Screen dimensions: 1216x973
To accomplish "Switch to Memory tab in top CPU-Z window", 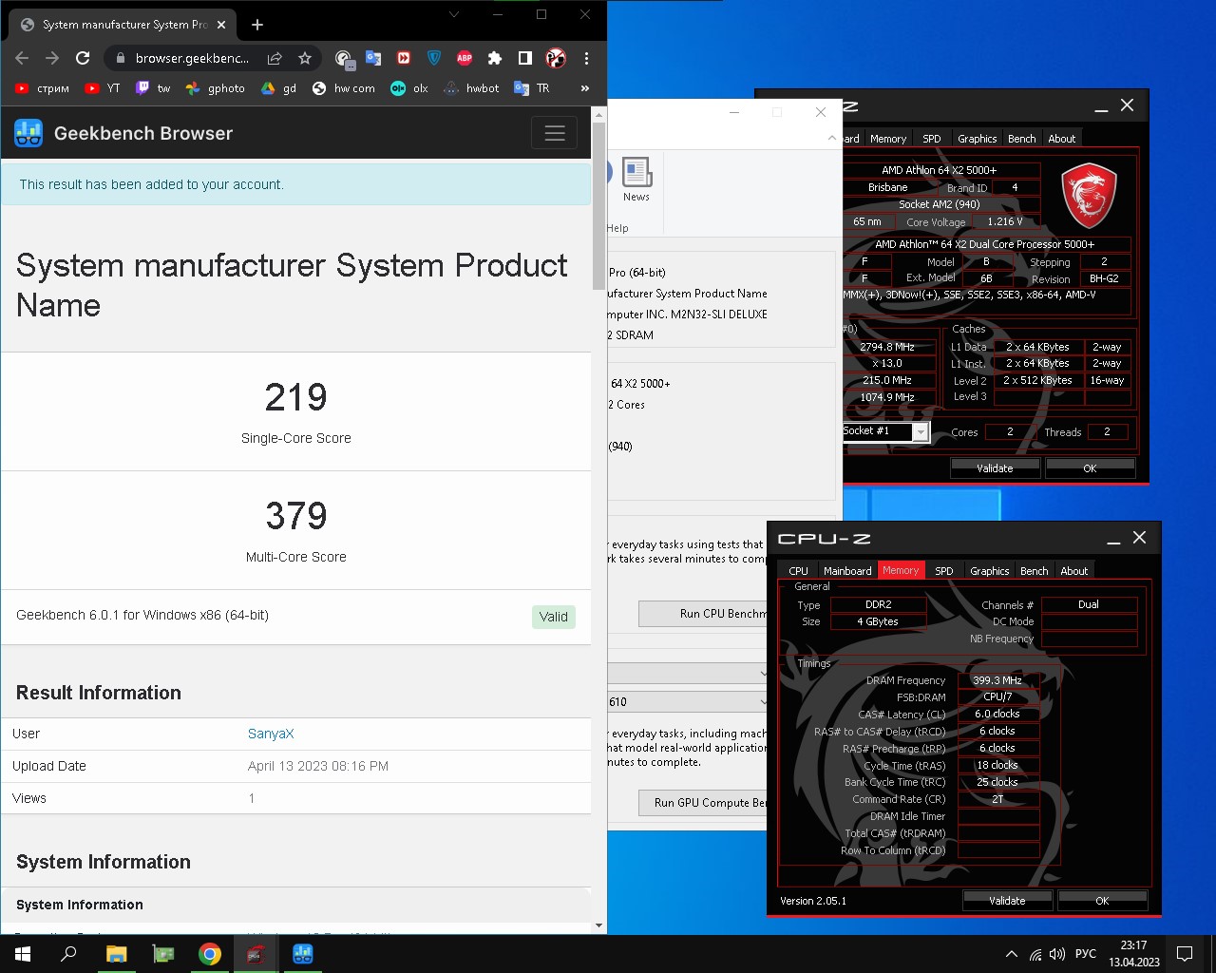I will click(888, 139).
